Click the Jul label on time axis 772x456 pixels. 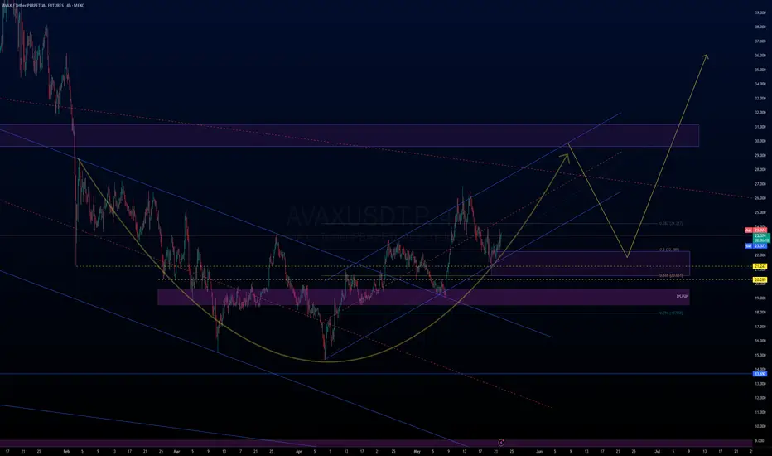(x=658, y=451)
